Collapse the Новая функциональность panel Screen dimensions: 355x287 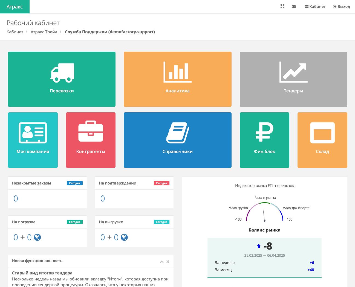(161, 262)
